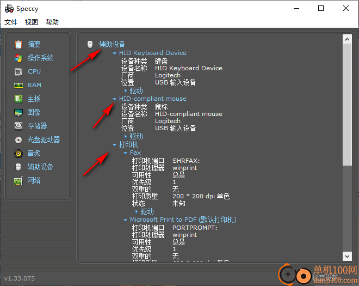Click the 辅助设备 heading title
This screenshot has height=286, width=359.
(x=112, y=44)
